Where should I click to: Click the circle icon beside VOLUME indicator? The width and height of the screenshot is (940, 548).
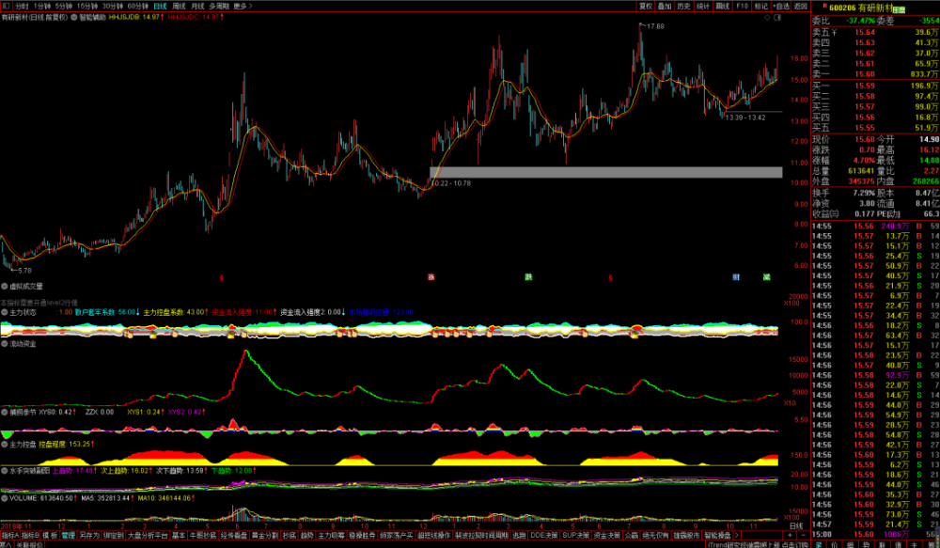click(x=5, y=499)
